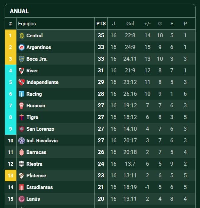The height and width of the screenshot is (208, 200).
Task: Sort table by PTS column header
Action: (x=101, y=24)
